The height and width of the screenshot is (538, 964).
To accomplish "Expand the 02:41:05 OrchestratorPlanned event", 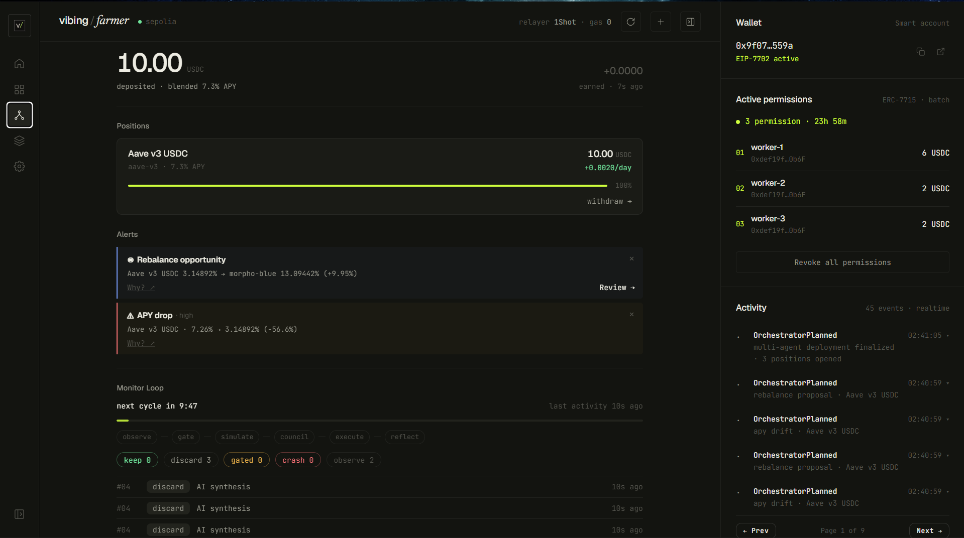I will [948, 335].
